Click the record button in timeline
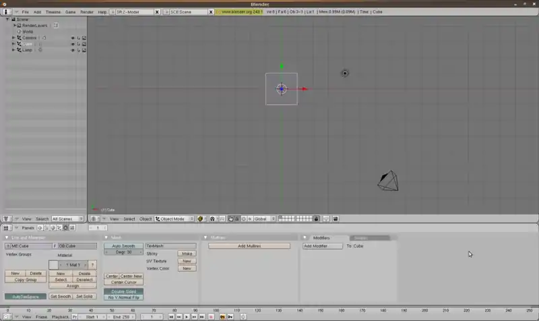 pyautogui.click(x=211, y=316)
